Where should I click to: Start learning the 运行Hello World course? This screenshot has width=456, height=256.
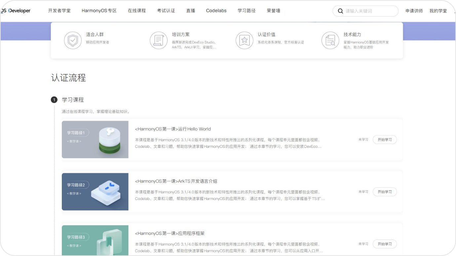385,140
